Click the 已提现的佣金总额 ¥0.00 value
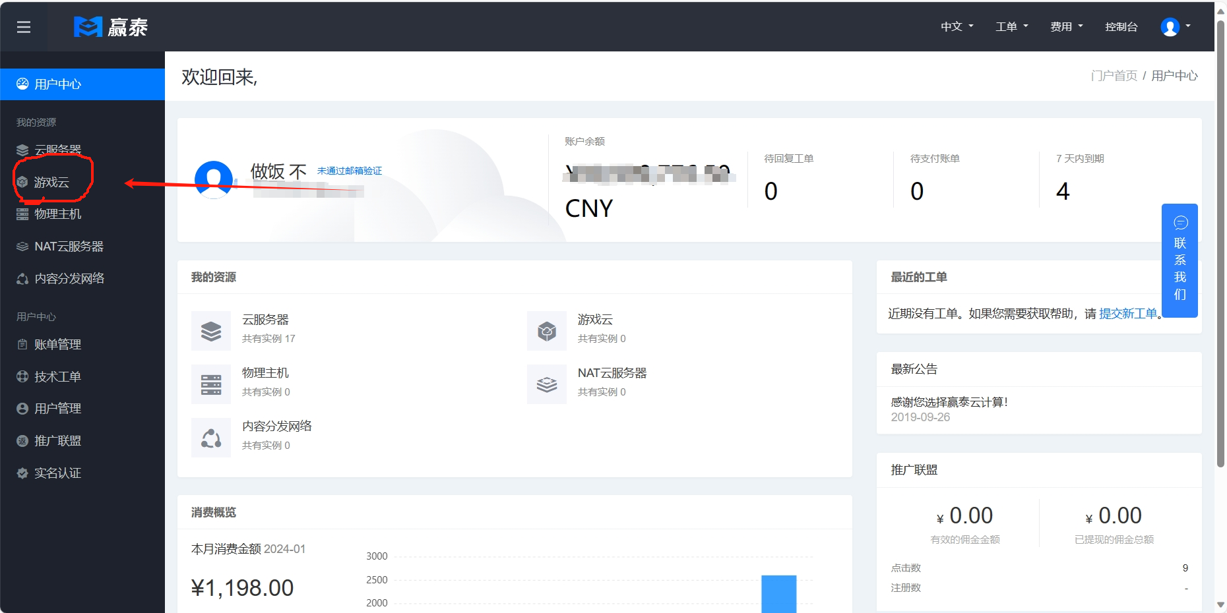The height and width of the screenshot is (613, 1227). click(x=1114, y=515)
